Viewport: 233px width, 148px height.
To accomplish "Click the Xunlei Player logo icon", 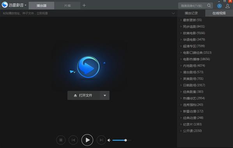I will click(5, 5).
